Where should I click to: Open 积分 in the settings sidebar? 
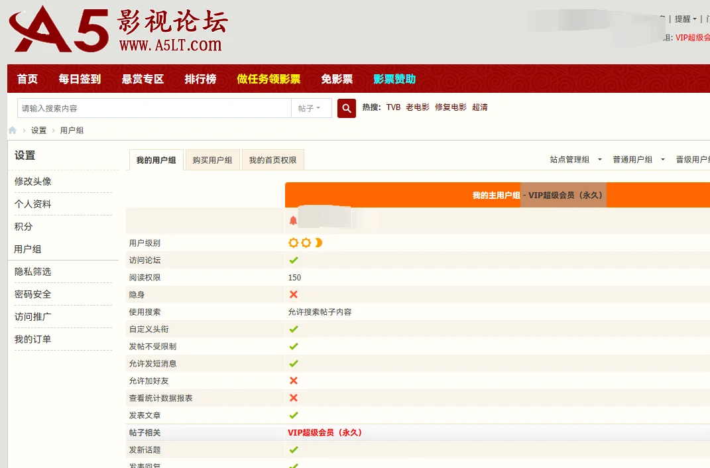[x=23, y=227]
